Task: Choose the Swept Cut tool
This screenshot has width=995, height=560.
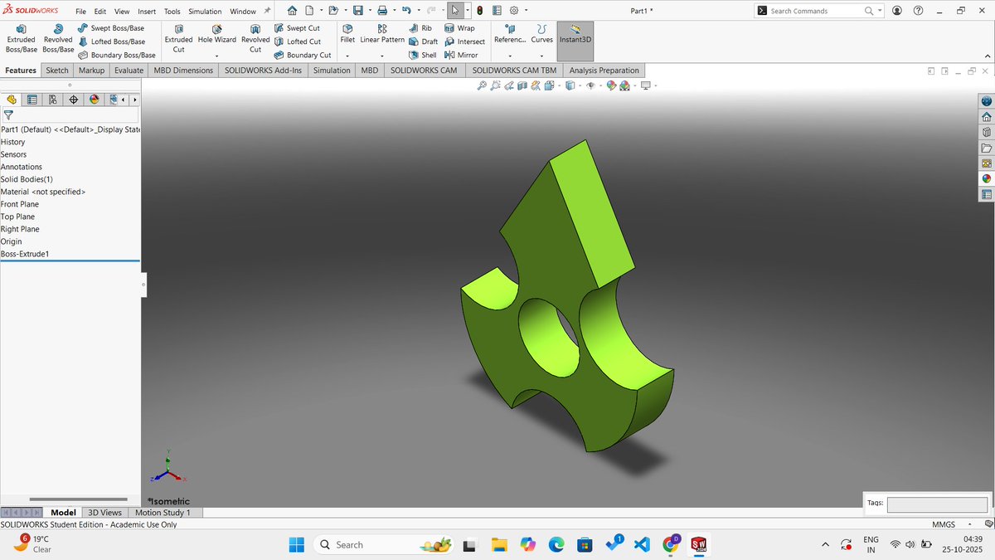Action: (x=297, y=28)
